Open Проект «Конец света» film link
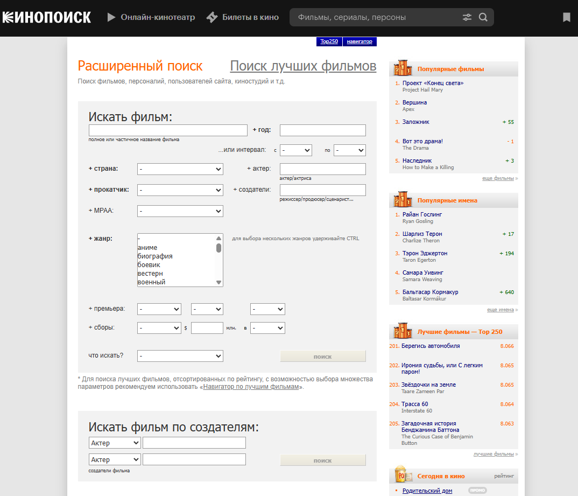578x496 pixels. (x=433, y=83)
